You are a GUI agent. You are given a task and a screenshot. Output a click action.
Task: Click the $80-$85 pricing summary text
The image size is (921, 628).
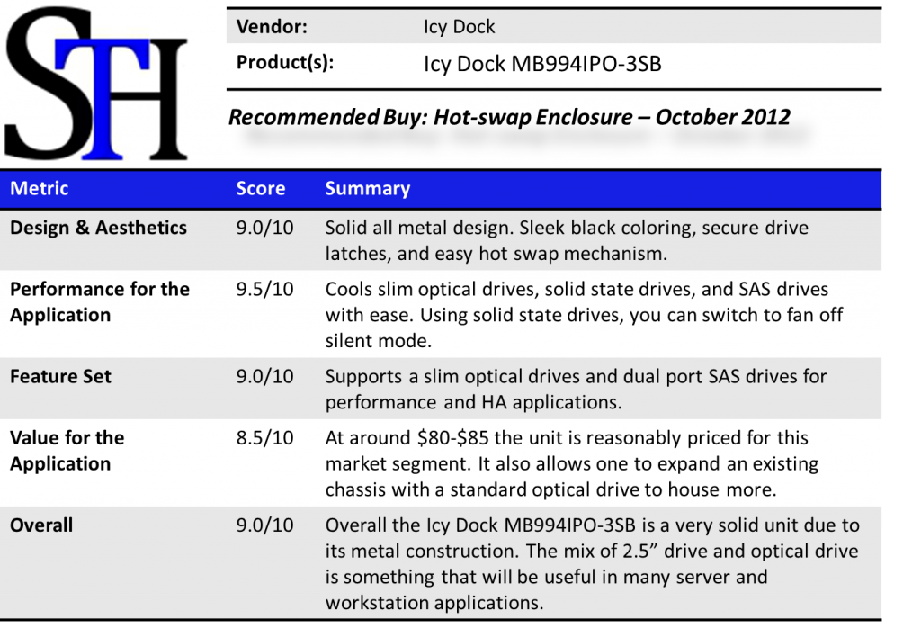click(572, 463)
